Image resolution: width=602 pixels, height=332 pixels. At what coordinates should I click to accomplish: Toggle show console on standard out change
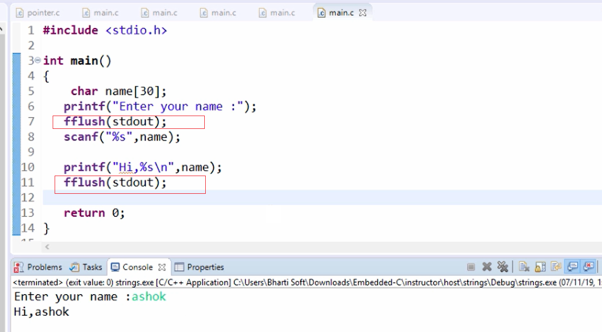pos(572,267)
